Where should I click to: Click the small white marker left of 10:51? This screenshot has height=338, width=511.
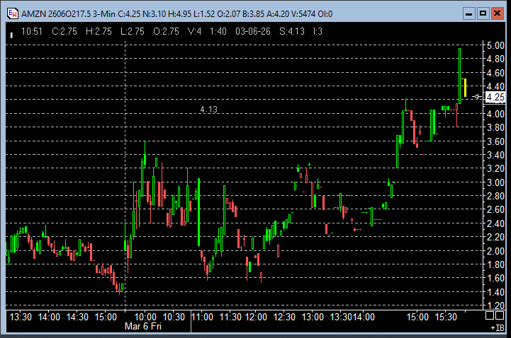tap(11, 33)
